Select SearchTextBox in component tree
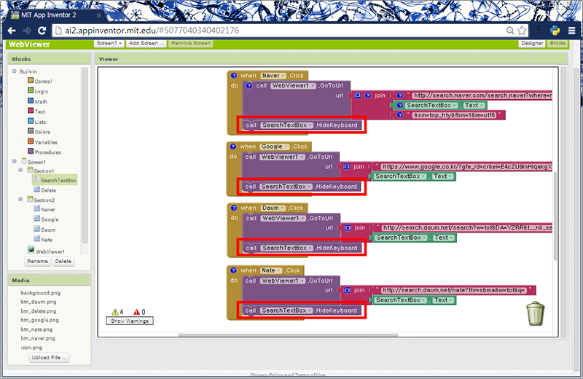This screenshot has width=583, height=379. [x=55, y=180]
